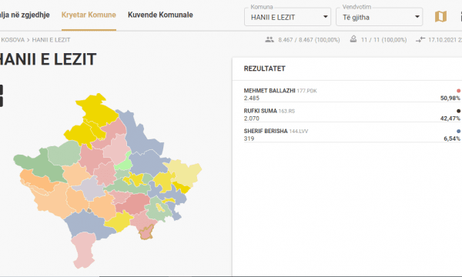
Task: Open the map view icon
Action: pos(440,16)
